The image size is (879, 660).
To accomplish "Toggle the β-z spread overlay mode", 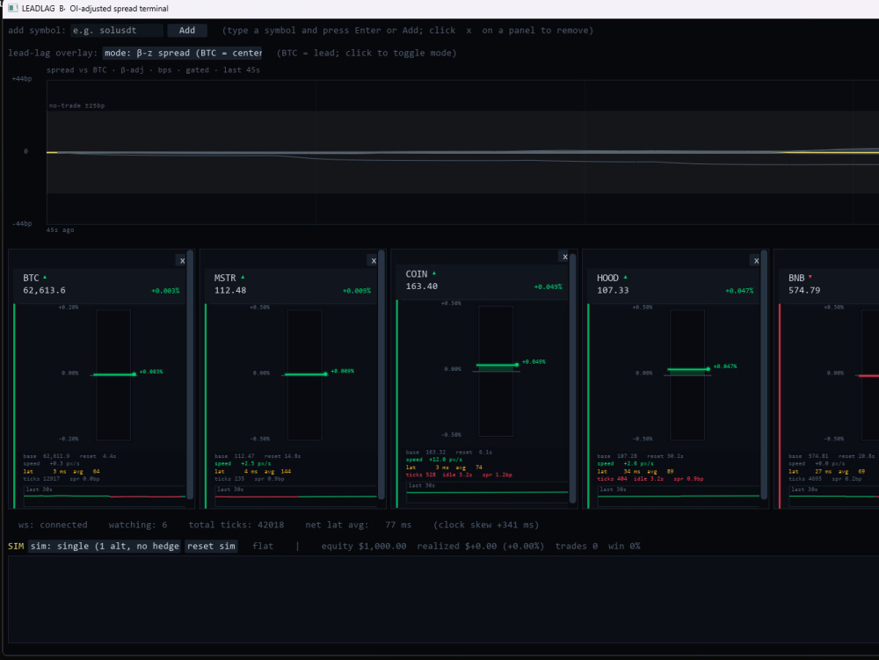I will [182, 53].
